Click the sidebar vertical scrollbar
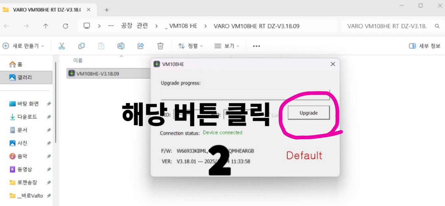Viewport: 445px width, 206px height. (x=56, y=102)
